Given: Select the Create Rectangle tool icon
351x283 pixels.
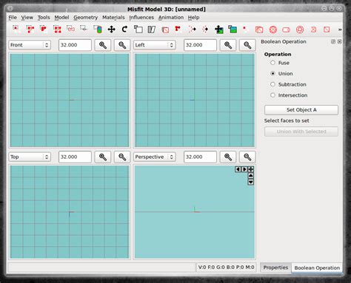Looking at the screenshot, I should (x=327, y=30).
